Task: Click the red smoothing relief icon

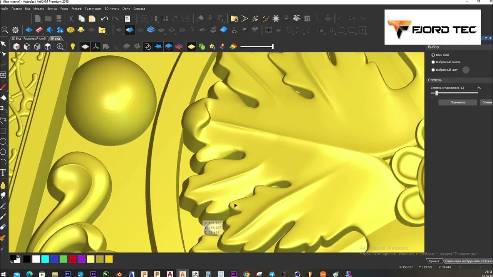Action: click(39, 30)
